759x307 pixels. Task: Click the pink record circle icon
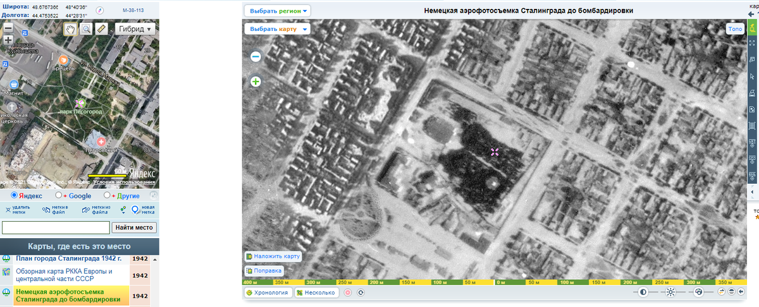348,292
